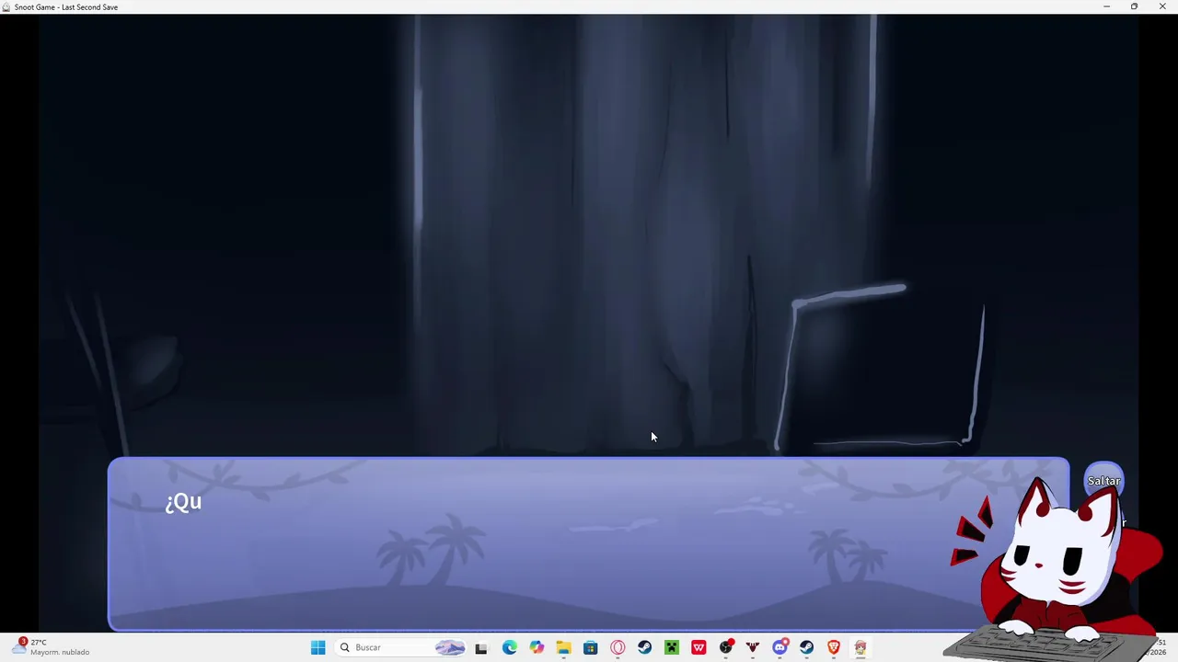The width and height of the screenshot is (1178, 662).
Task: Open the second Steam icon beside Brave
Action: (806, 647)
